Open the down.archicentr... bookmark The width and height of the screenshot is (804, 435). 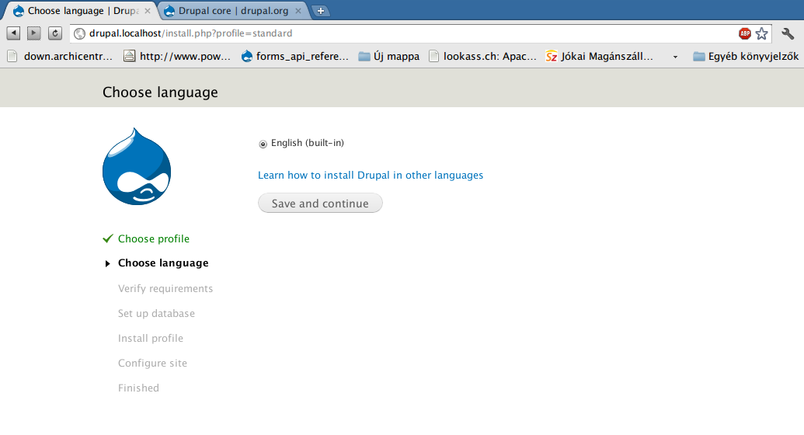click(61, 57)
